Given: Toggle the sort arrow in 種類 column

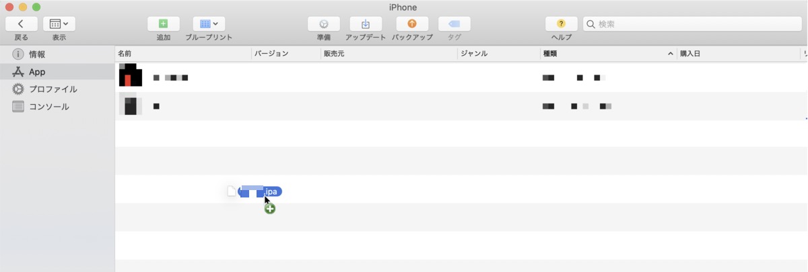Looking at the screenshot, I should 670,54.
